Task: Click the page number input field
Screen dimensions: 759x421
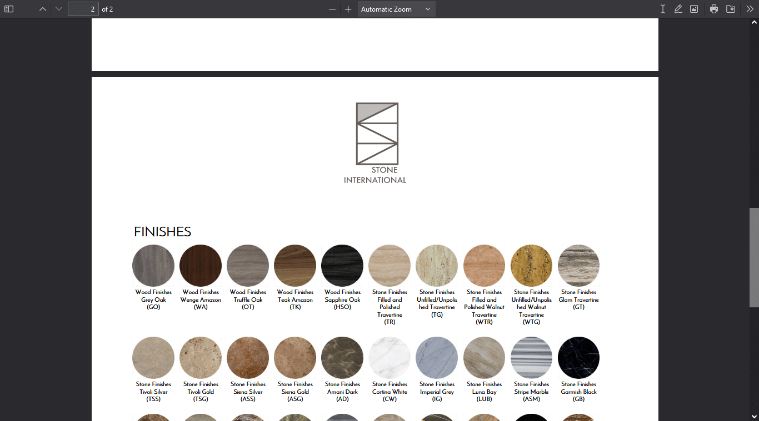Action: pos(83,9)
